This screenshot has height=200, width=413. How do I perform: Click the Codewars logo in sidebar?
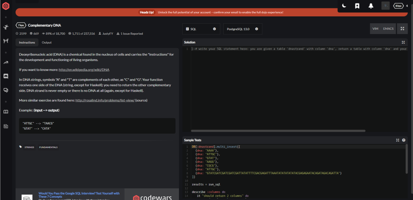coord(6,6)
